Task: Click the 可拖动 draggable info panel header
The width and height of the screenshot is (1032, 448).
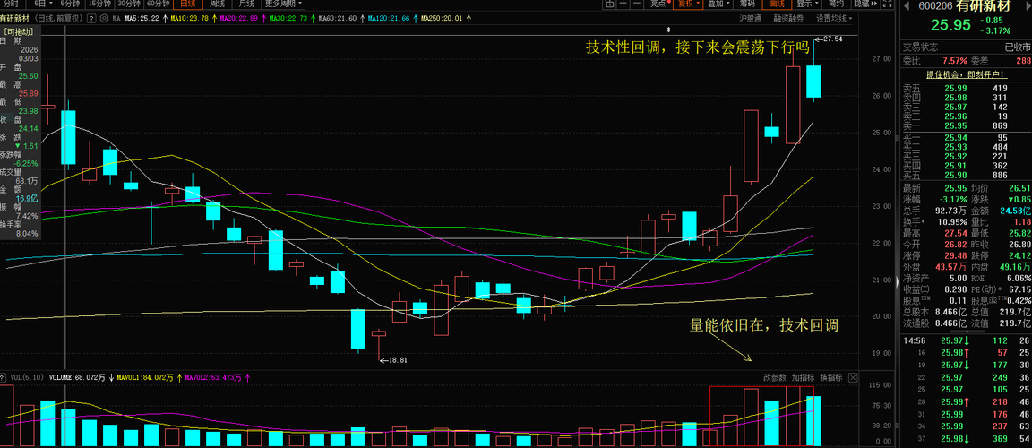Action: click(20, 31)
